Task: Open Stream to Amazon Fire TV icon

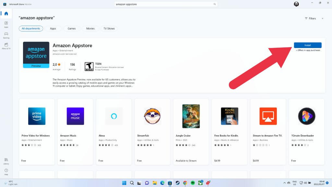Action: click(268, 116)
